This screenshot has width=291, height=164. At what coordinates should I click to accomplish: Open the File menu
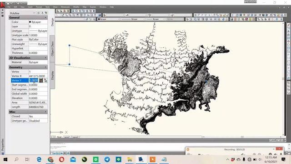[x=9, y=7]
